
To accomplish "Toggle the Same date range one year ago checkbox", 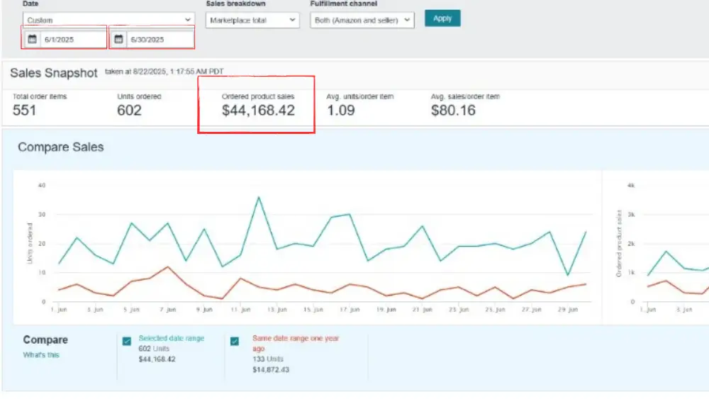I will tap(235, 342).
